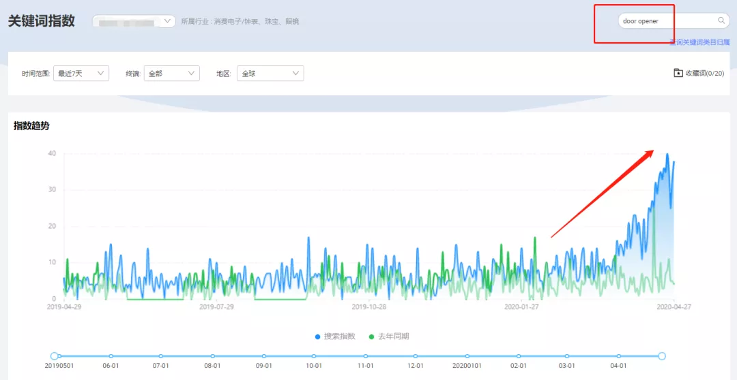Focus the door opener search field
The height and width of the screenshot is (380, 737).
[x=674, y=20]
